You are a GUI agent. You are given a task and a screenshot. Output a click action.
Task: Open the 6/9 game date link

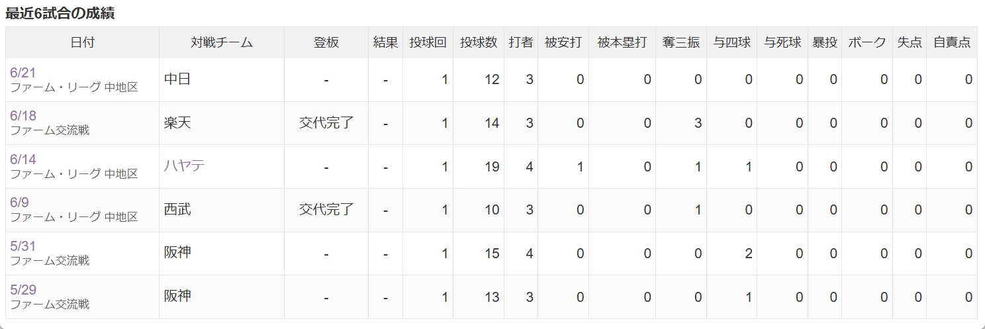(19, 203)
